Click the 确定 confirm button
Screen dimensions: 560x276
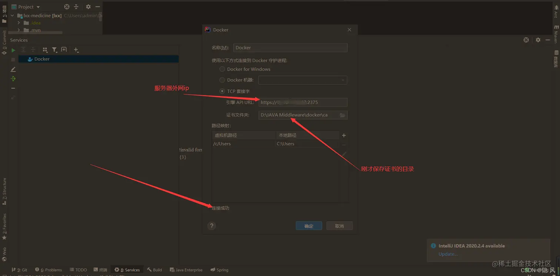click(x=309, y=226)
